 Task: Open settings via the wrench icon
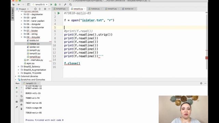65,4
